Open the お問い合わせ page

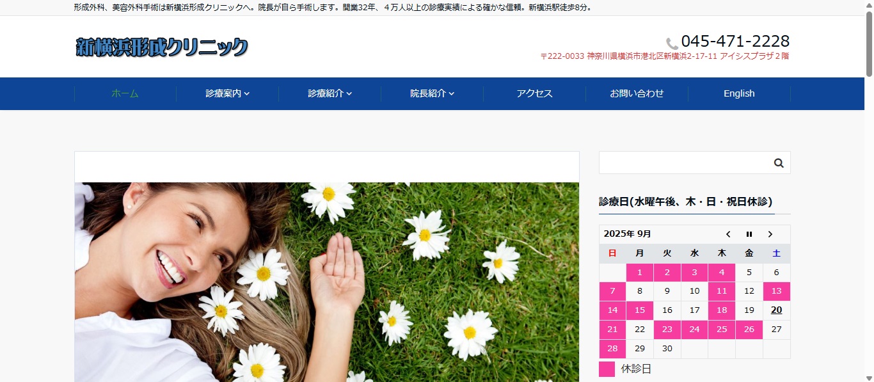point(637,93)
